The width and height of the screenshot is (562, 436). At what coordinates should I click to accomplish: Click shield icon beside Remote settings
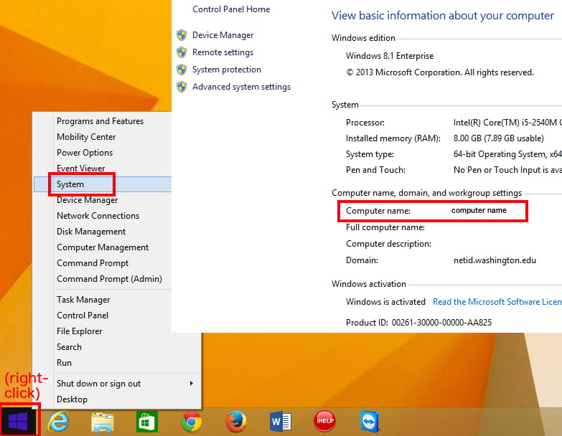click(182, 52)
